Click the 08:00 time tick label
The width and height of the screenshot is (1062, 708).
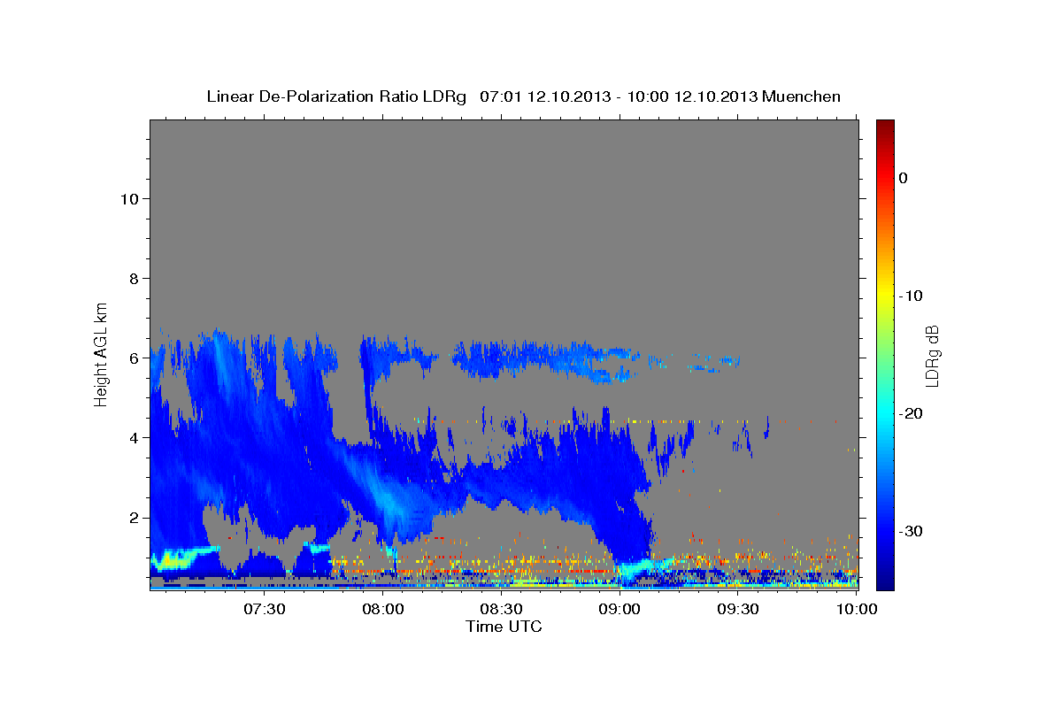tap(382, 610)
